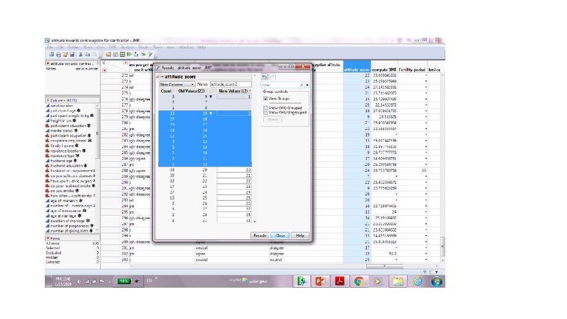Click the JMP icon in the taskbar

point(301,281)
